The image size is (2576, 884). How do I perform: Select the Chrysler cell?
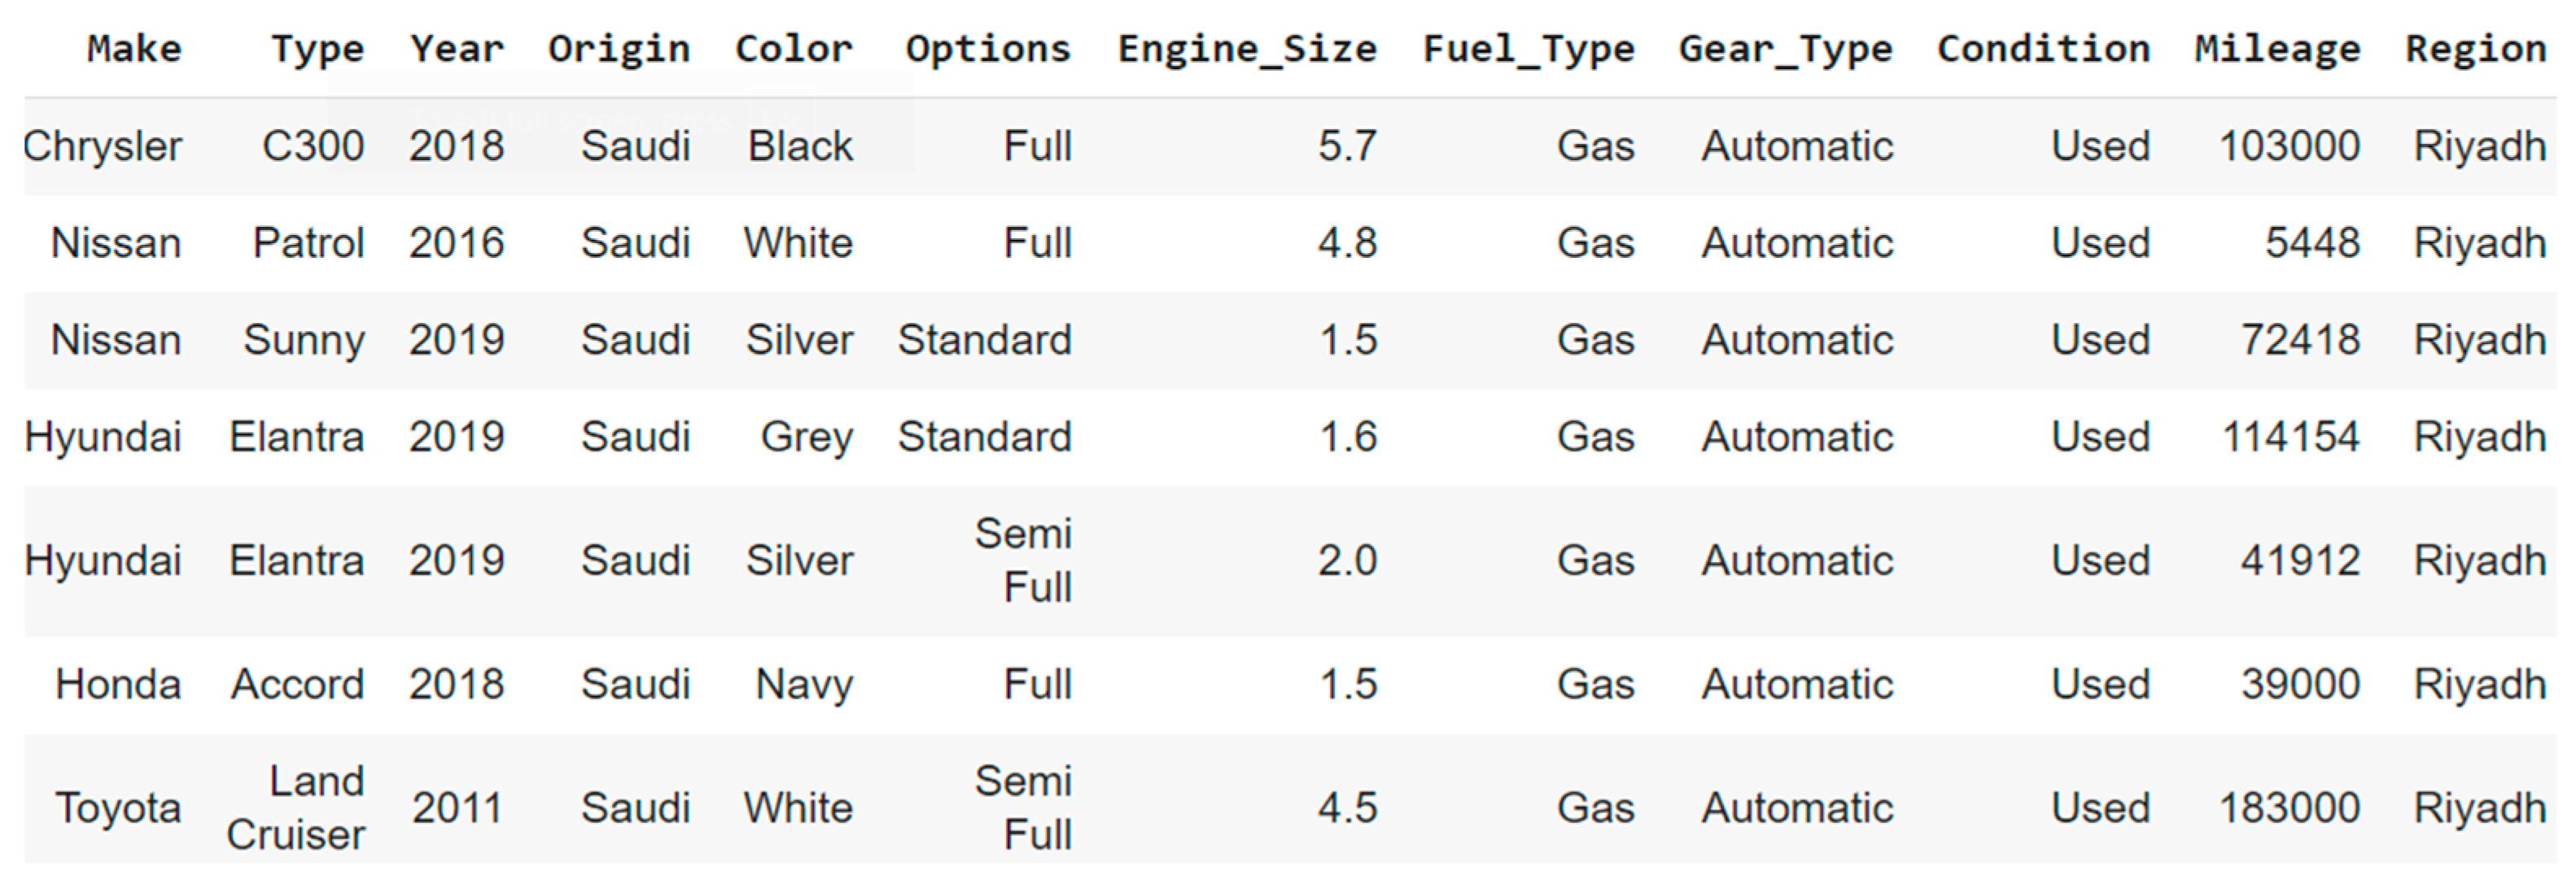coord(103,147)
